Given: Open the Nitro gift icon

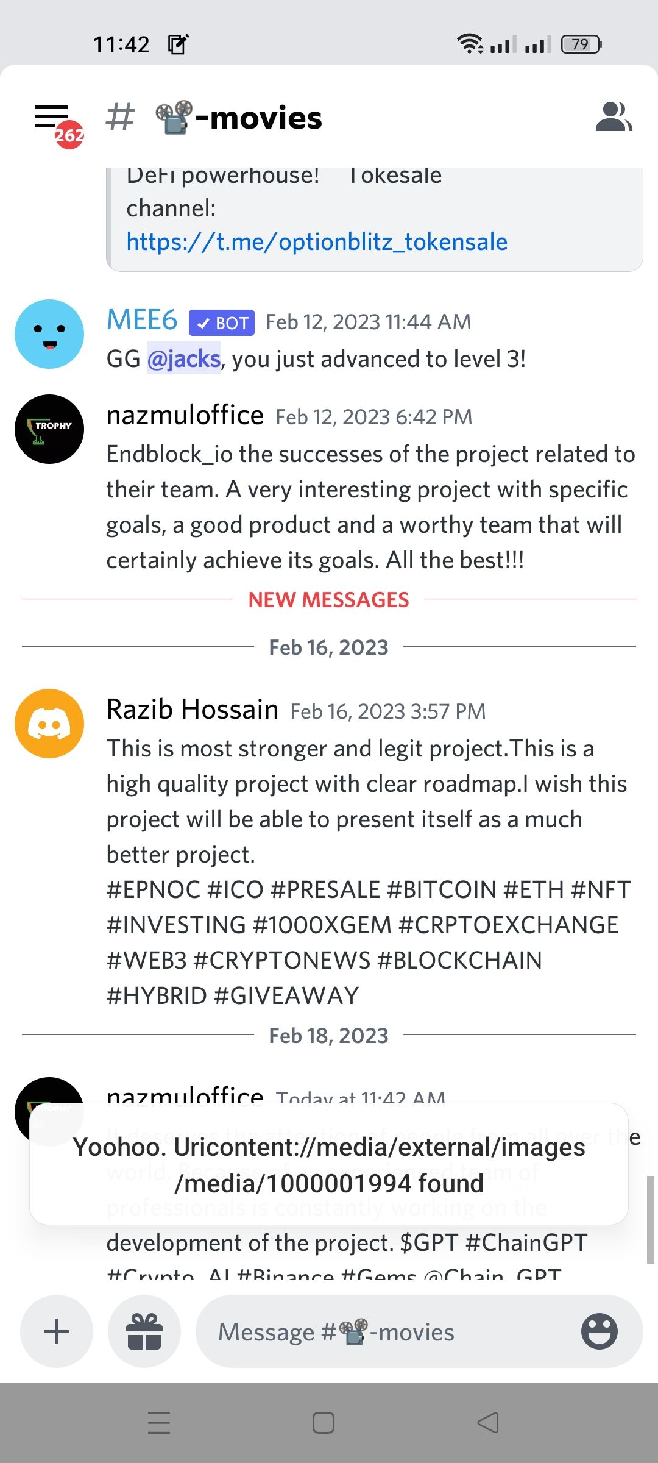Looking at the screenshot, I should point(144,1331).
